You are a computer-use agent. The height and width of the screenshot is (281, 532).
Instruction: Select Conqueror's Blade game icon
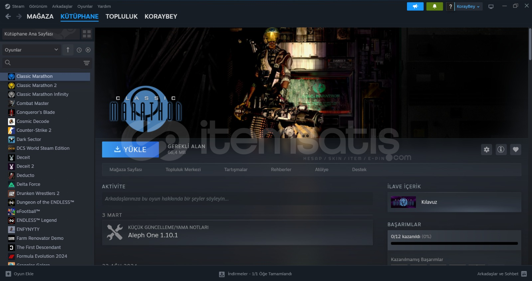click(x=11, y=112)
